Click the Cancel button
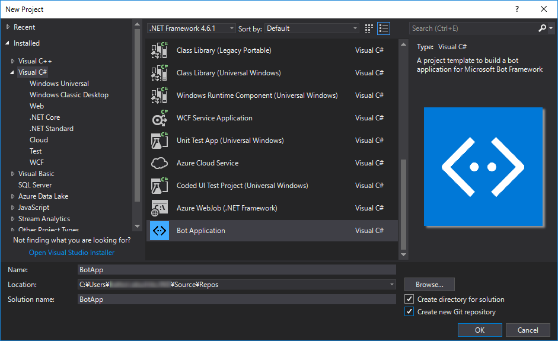558x341 pixels. [x=528, y=330]
